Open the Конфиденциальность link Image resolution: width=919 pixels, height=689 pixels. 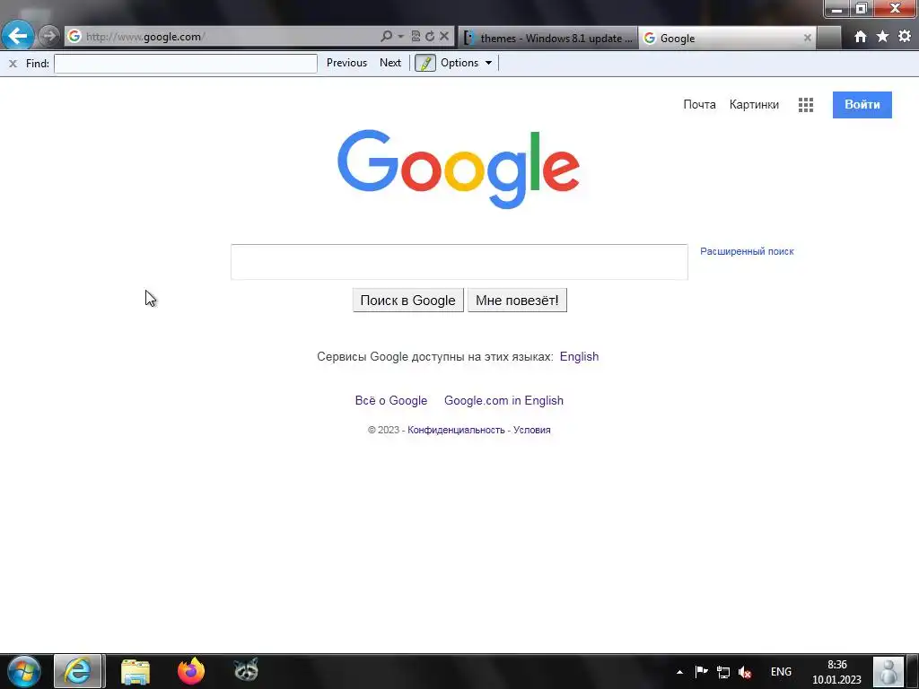coord(456,430)
